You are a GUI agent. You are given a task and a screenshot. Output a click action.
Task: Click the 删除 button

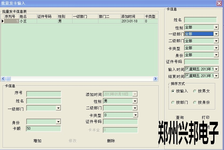[111, 141]
